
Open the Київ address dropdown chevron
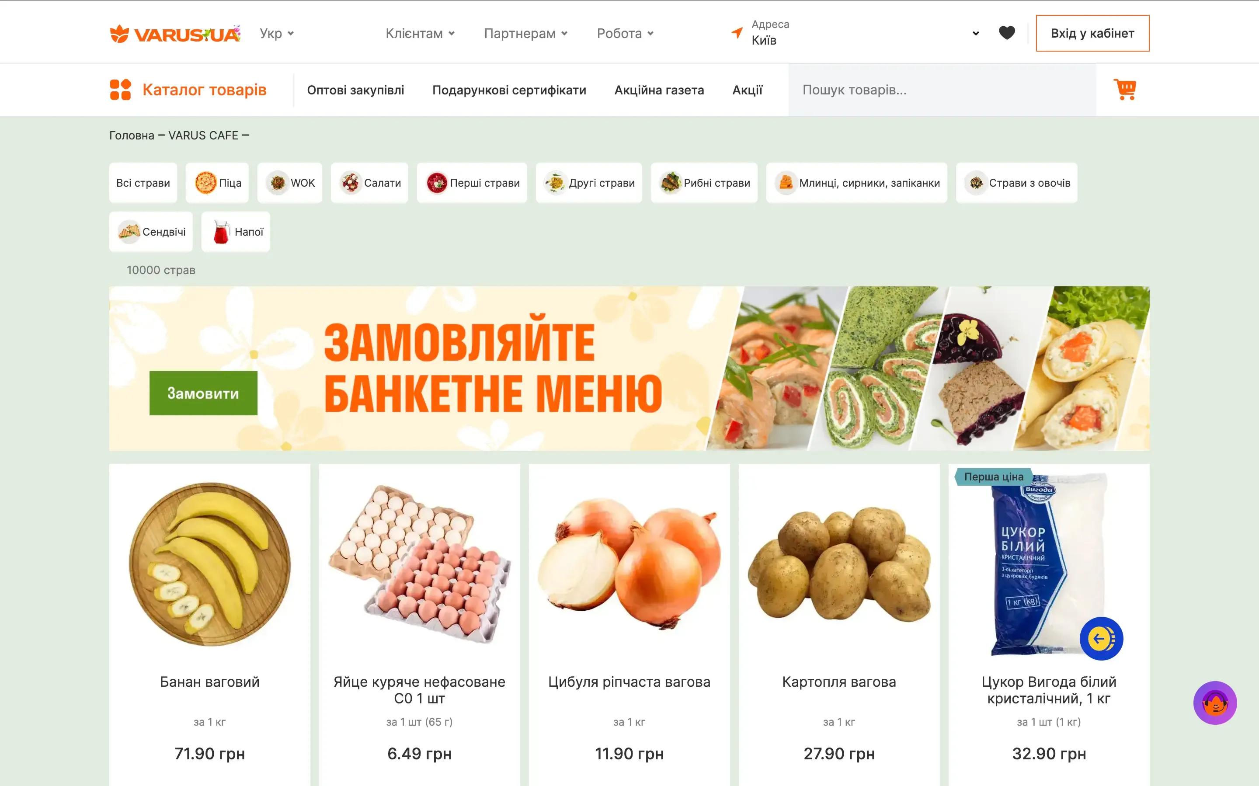[x=976, y=33]
